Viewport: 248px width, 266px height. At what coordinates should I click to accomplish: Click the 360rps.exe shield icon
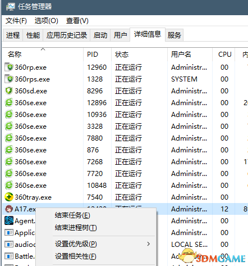coord(9,79)
